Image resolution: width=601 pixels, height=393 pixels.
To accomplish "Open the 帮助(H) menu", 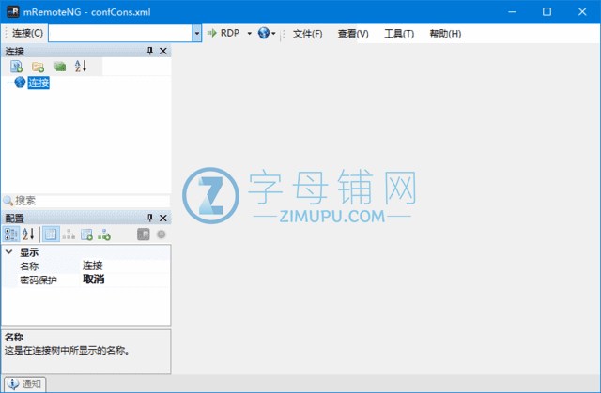I will coord(445,34).
